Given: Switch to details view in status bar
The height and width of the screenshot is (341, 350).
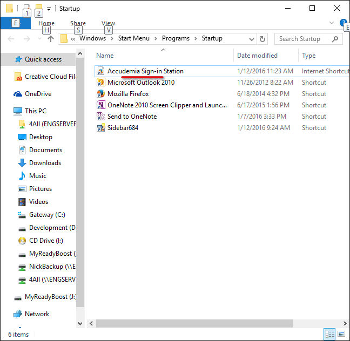Looking at the screenshot, I should tap(330, 334).
